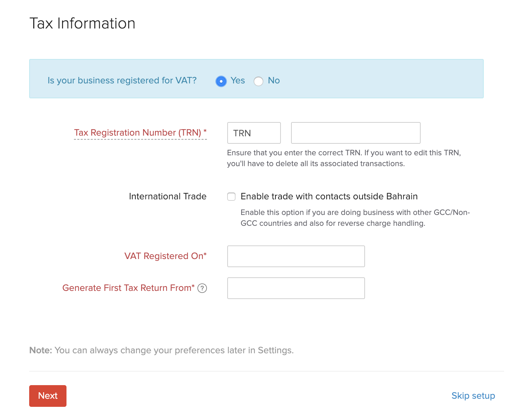
Task: Click the Tax Registration Number (TRN) label
Action: pos(140,133)
